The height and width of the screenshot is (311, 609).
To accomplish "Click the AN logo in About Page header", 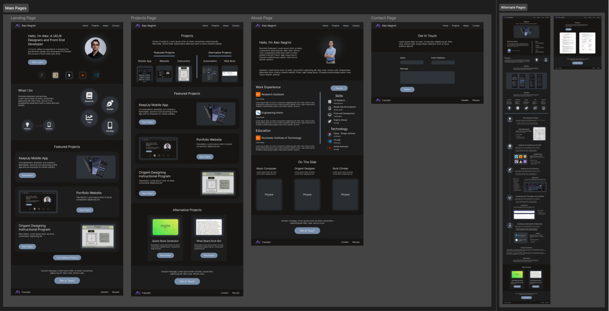I will pos(258,26).
